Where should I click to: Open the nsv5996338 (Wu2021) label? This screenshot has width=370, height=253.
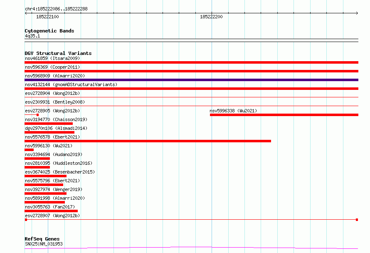(233, 111)
